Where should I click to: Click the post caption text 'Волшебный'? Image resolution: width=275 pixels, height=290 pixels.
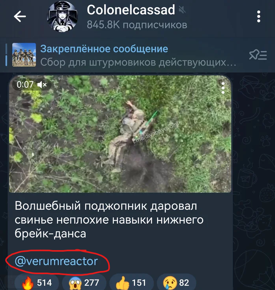pos(48,206)
